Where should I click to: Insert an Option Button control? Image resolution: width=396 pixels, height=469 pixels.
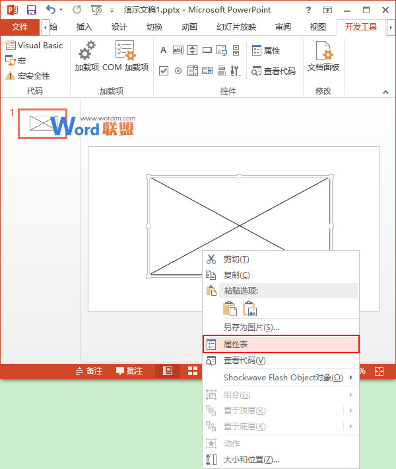click(178, 71)
